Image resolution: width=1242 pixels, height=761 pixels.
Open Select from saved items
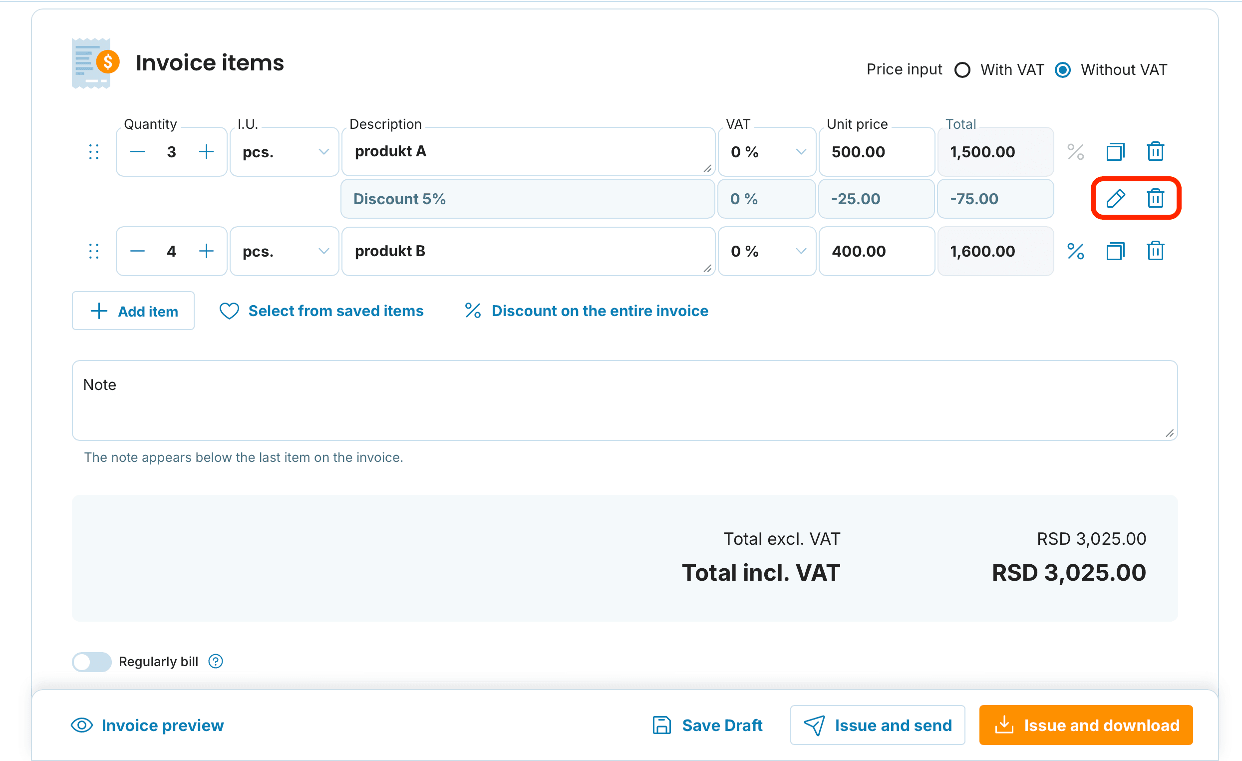click(x=321, y=311)
